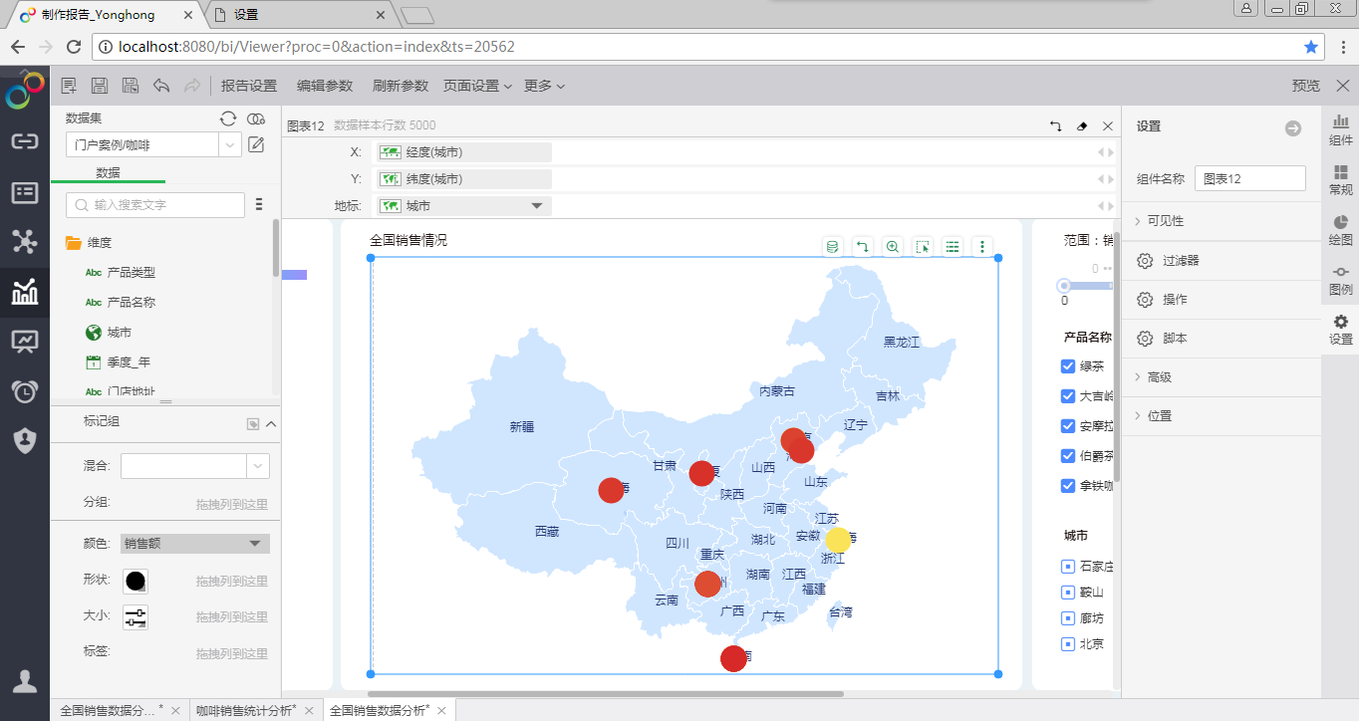Image resolution: width=1359 pixels, height=721 pixels.
Task: Click the refresh dataset icon
Action: [x=228, y=119]
